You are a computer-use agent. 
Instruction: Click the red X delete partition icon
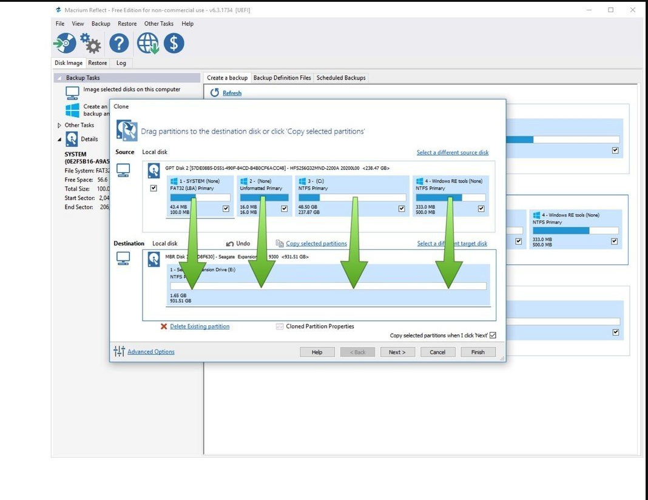pyautogui.click(x=164, y=326)
